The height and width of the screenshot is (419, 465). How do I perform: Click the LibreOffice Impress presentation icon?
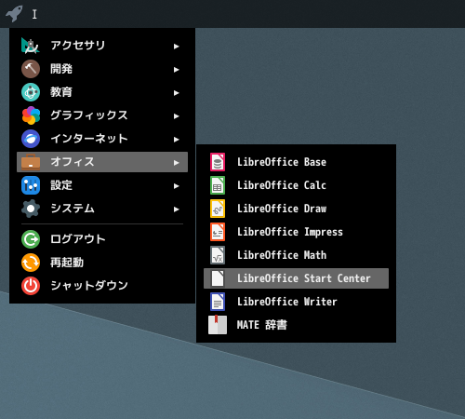pos(218,232)
